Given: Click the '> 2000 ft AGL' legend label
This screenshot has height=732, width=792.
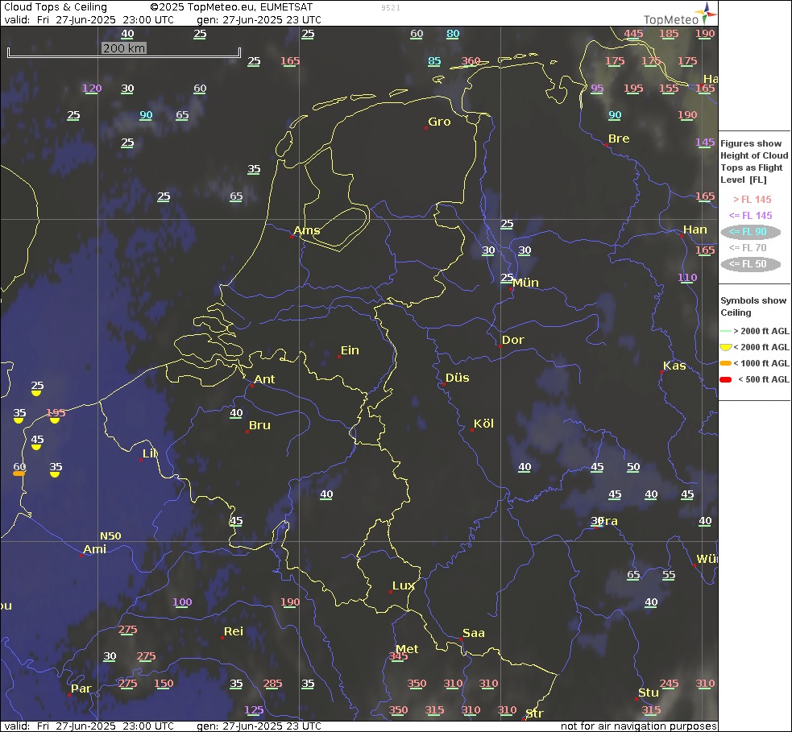Looking at the screenshot, I should coord(761,331).
